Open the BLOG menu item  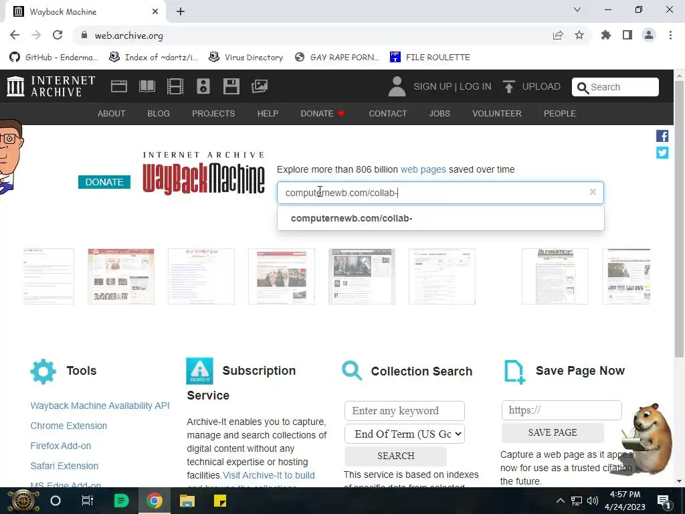coord(159,114)
